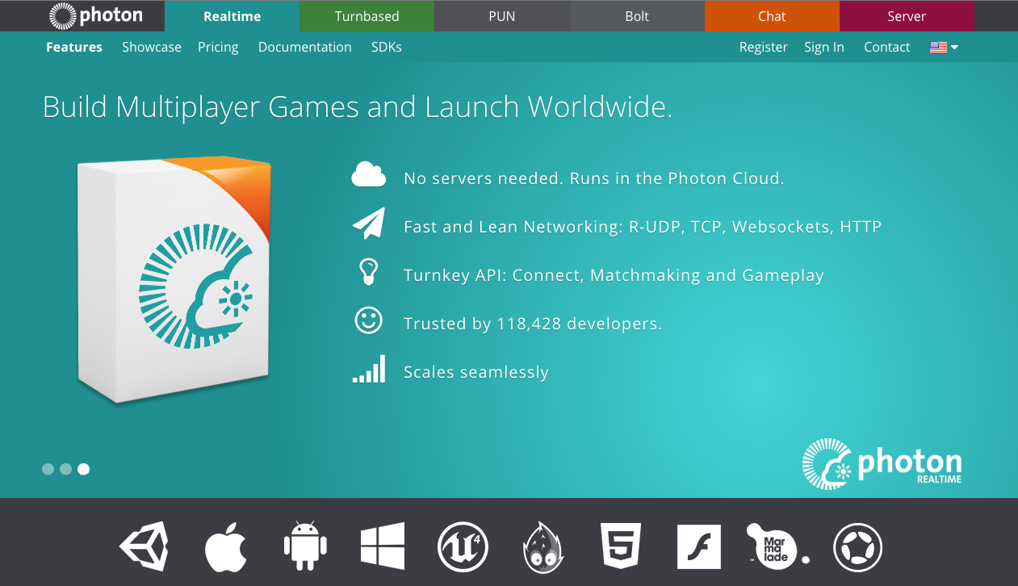Select the last circular engine icon
Viewport: 1018px width, 586px height.
tap(858, 546)
